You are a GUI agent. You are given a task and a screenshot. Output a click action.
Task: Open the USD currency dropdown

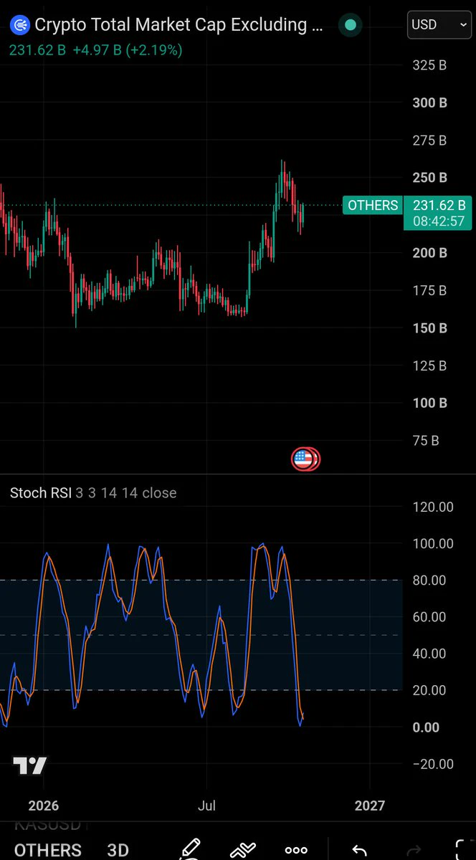439,24
